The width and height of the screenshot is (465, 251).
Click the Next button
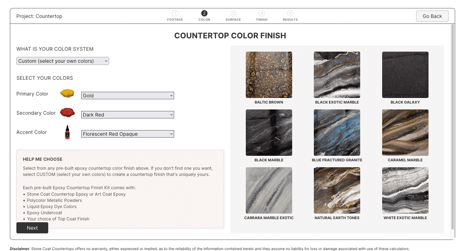click(32, 228)
